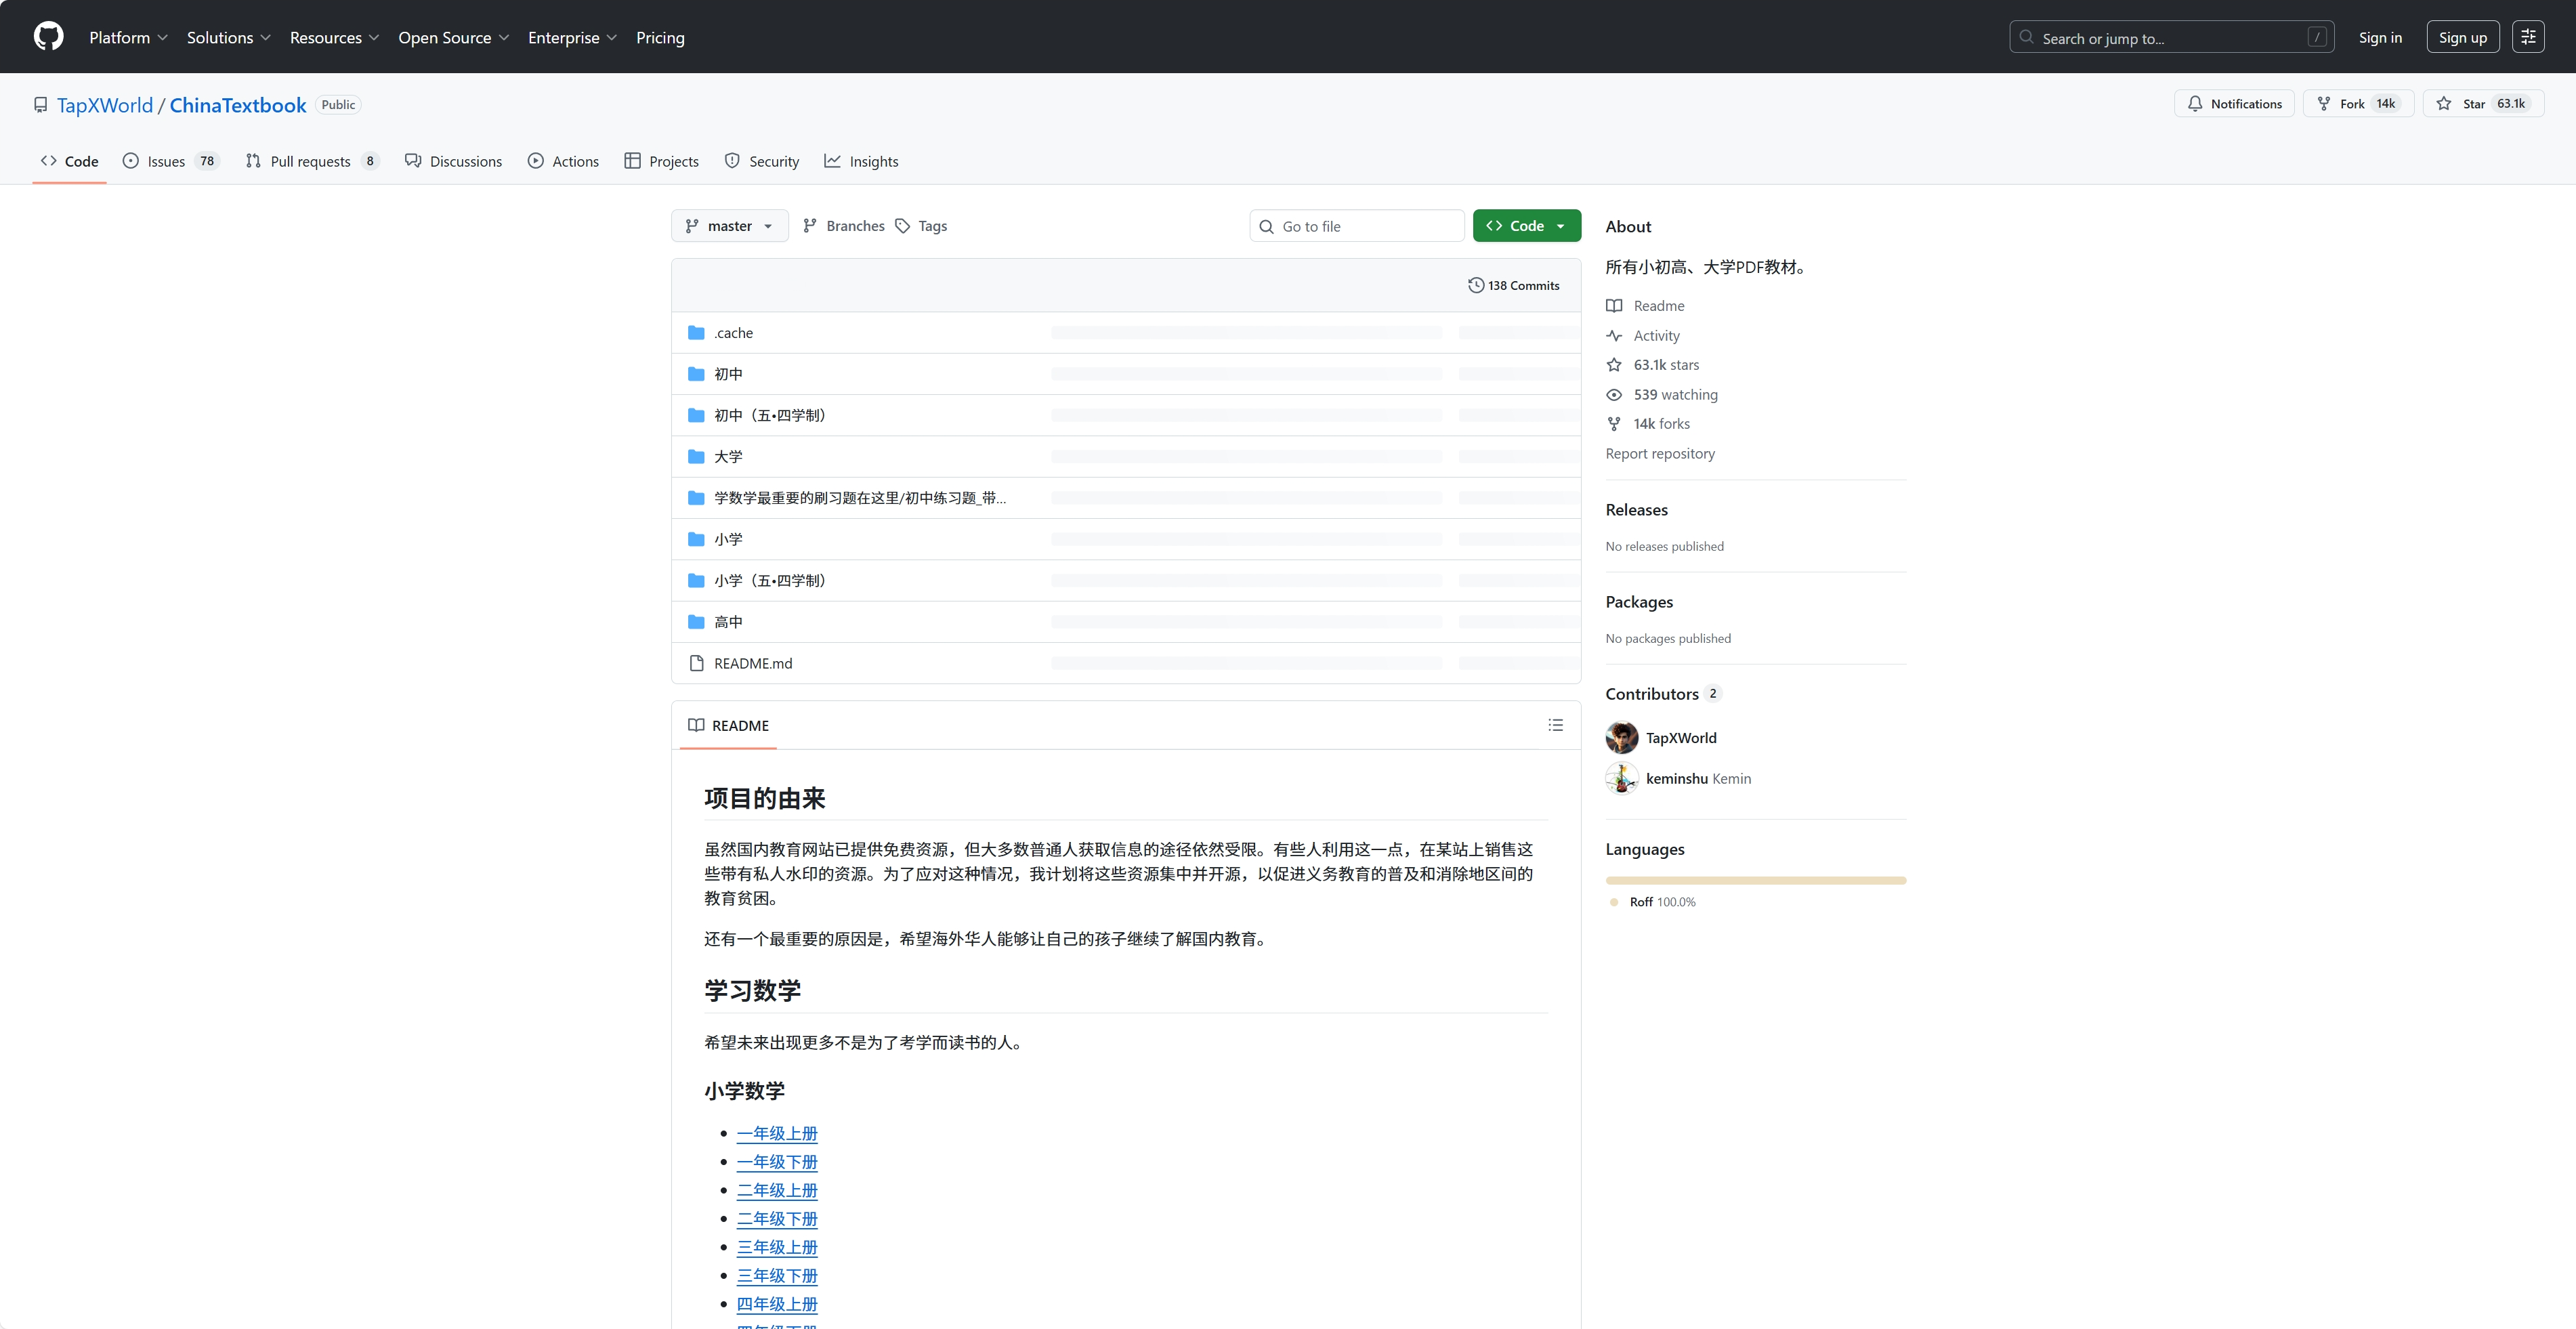Open the Code download dropdown arrow
The height and width of the screenshot is (1329, 2576).
tap(1561, 225)
